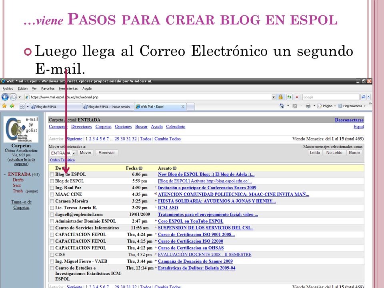Click the Add to Favorites icon
This screenshot has width=384, height=288.
coord(12,106)
